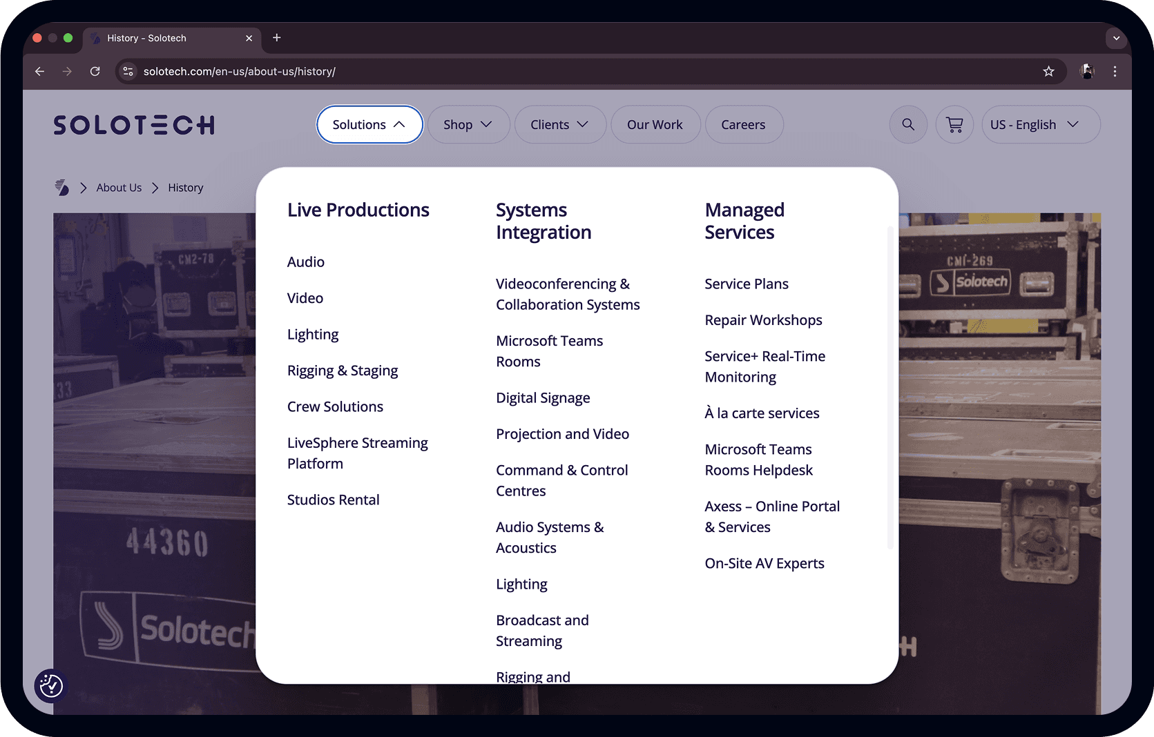Open Service Plans

pos(747,284)
